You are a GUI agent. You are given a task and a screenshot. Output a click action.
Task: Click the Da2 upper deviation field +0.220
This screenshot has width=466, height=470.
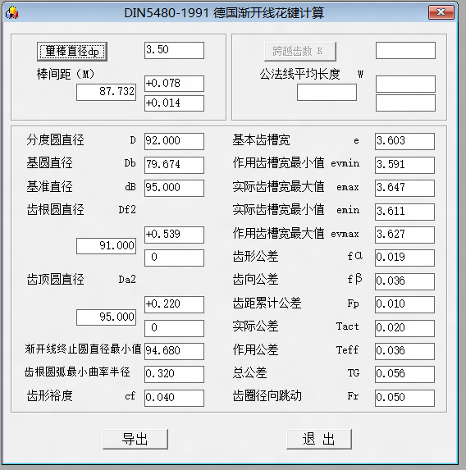pos(174,304)
